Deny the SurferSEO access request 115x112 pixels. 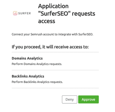coord(69,99)
